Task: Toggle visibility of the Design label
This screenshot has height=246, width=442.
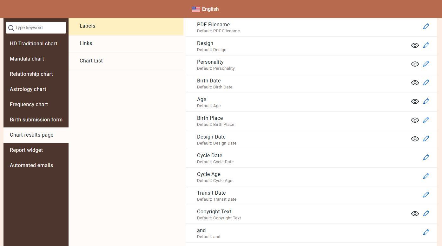Action: [415, 45]
